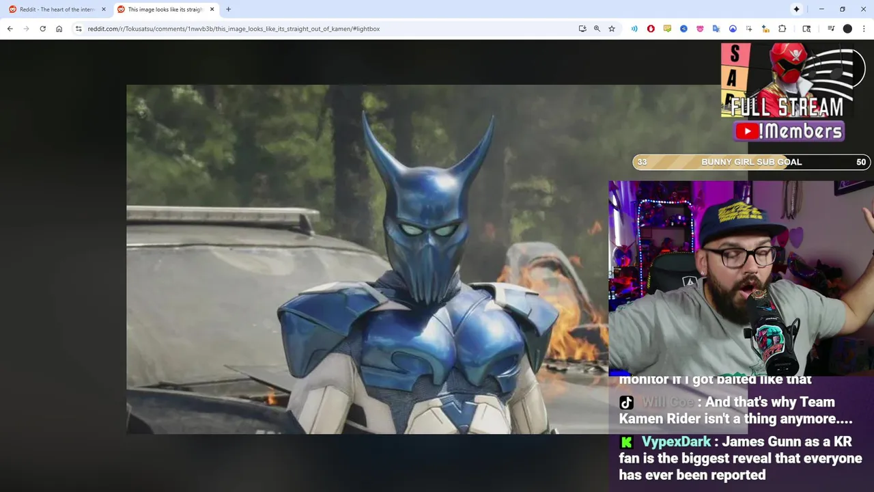Click the tab search side panel icon

click(x=806, y=29)
